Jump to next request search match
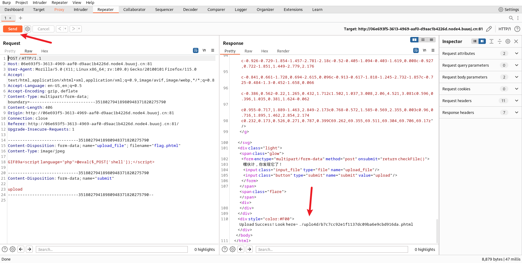This screenshot has width=522, height=263. pos(29,249)
